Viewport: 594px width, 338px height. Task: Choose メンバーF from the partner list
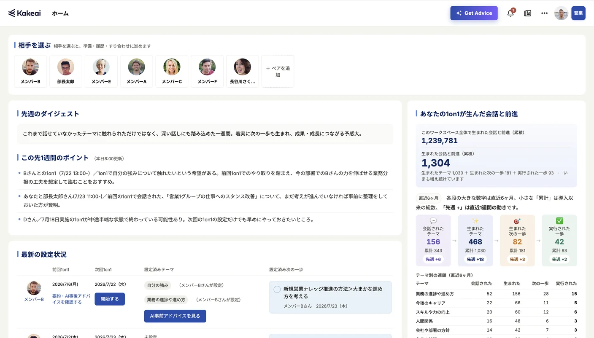[x=207, y=71]
